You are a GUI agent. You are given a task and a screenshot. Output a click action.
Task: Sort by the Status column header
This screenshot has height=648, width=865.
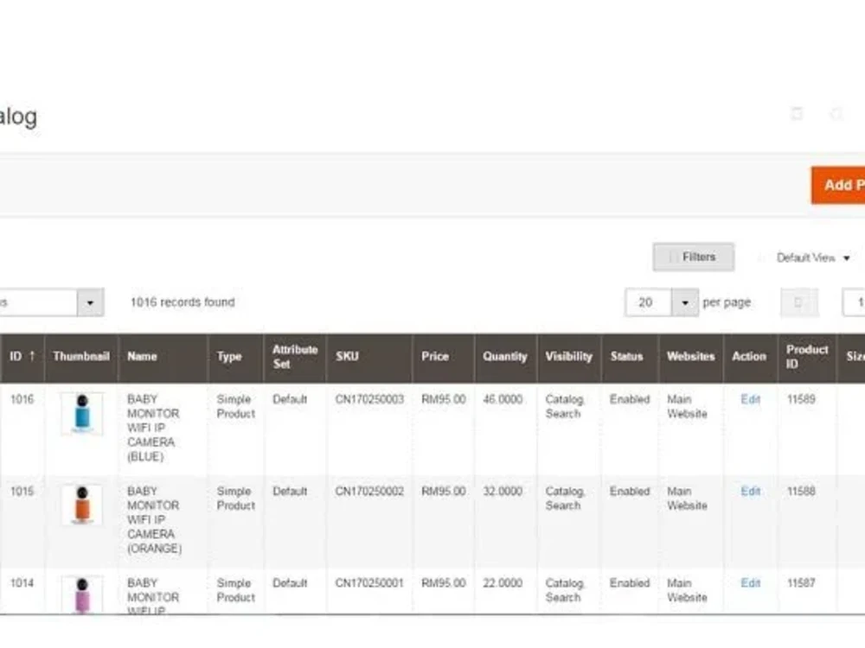pyautogui.click(x=630, y=357)
